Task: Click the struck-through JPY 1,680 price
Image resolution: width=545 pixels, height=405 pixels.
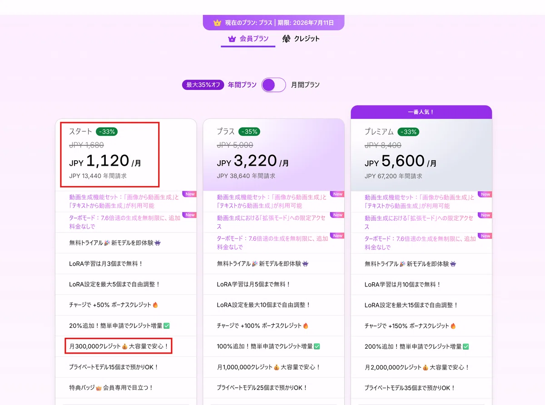Action: [86, 145]
